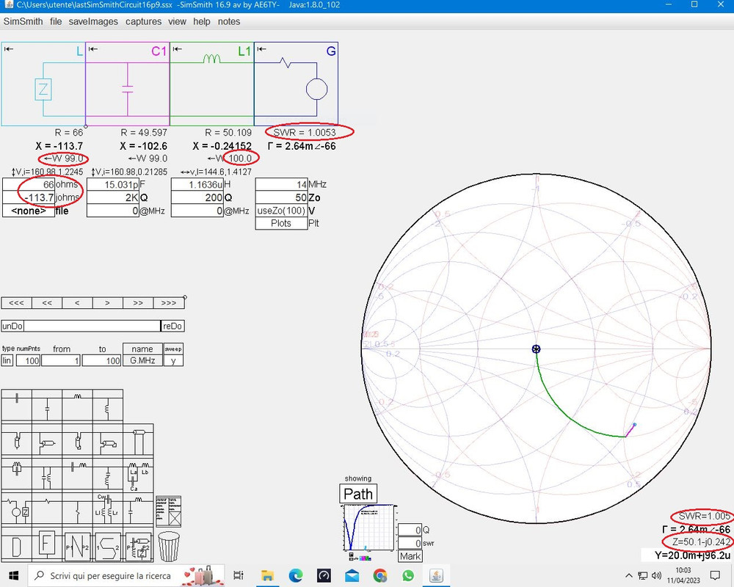This screenshot has height=587, width=734.
Task: Select the shunt inductor palette element
Action: pos(108,406)
